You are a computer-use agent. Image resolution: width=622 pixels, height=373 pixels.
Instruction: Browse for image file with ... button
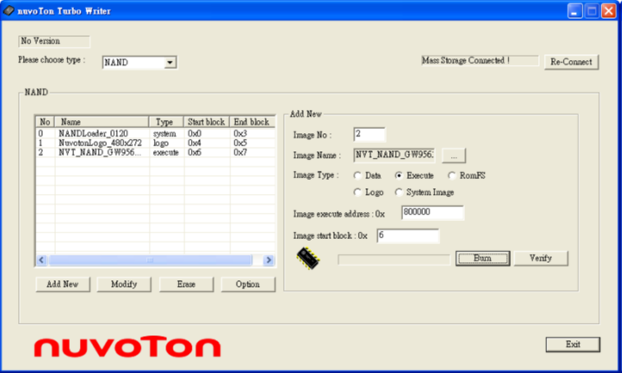pos(454,155)
